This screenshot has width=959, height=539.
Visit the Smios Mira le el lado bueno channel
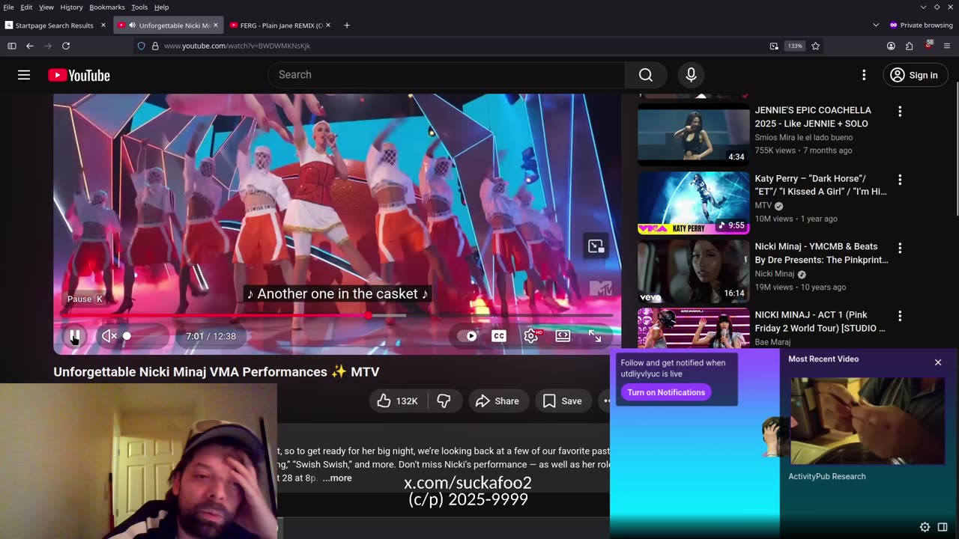(x=804, y=137)
